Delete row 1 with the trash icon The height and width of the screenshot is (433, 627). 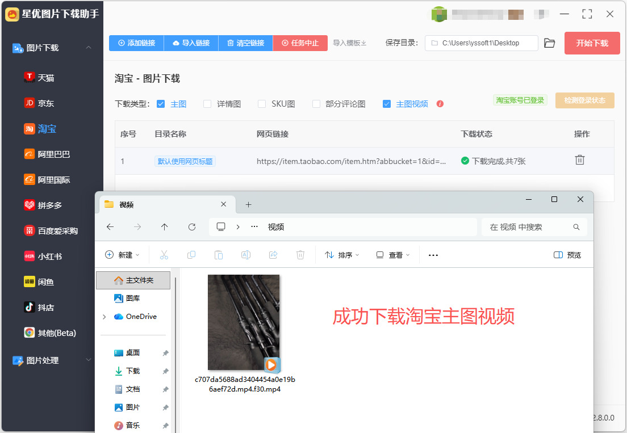(x=579, y=160)
